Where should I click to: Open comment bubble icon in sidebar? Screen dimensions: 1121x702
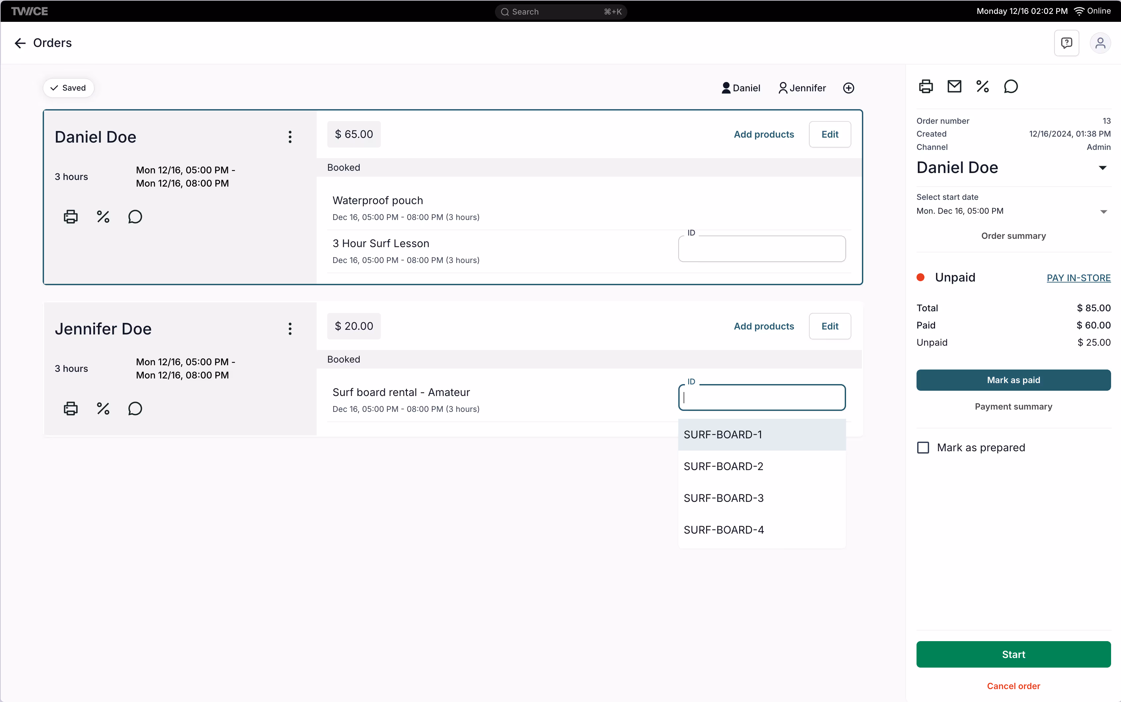1010,86
